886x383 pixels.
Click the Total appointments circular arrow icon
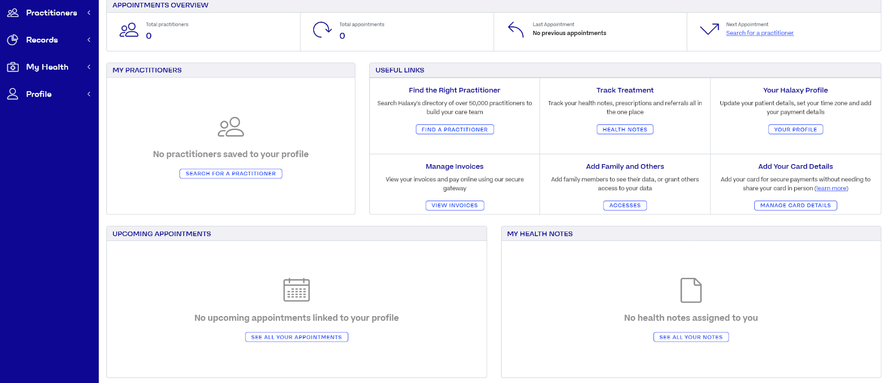322,30
